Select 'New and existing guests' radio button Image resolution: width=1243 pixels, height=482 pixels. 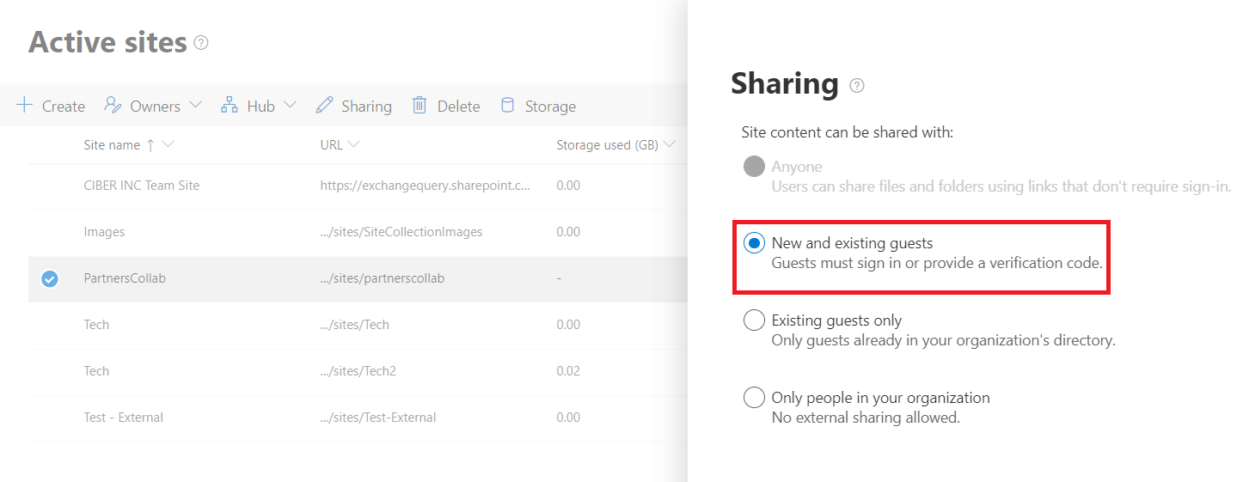[754, 244]
